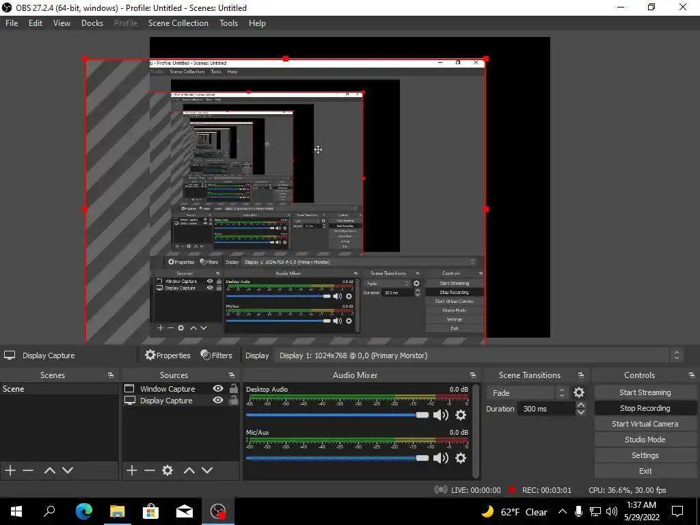Open Mic/Aux settings gear
Image resolution: width=700 pixels, height=525 pixels.
461,458
